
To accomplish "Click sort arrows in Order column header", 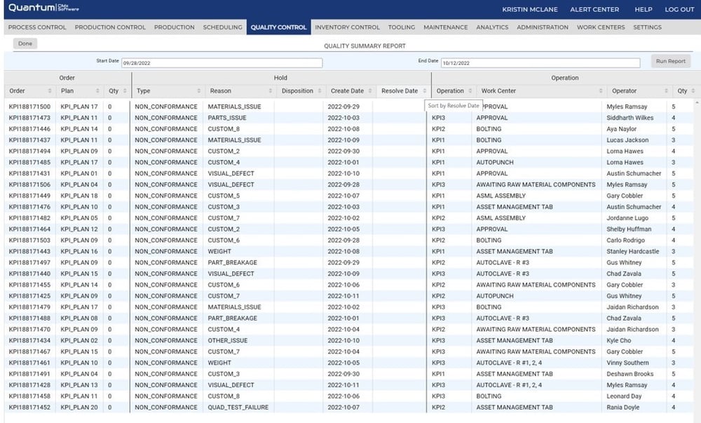I will (50, 91).
